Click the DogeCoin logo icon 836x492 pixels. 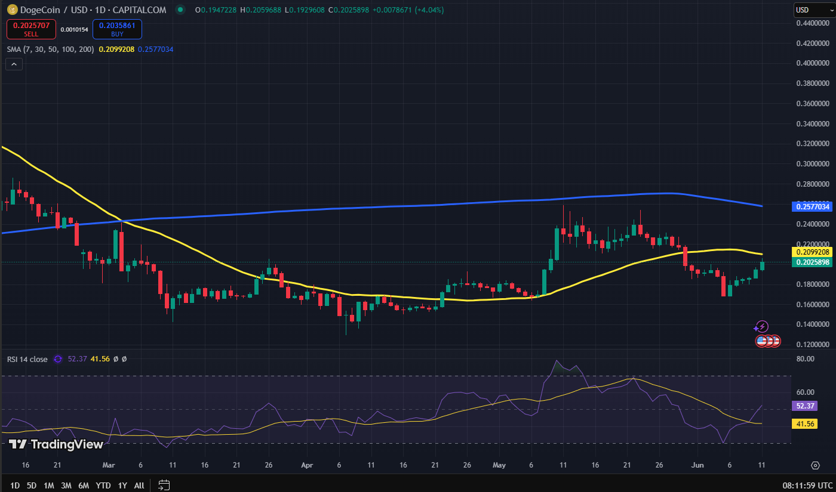pos(11,10)
